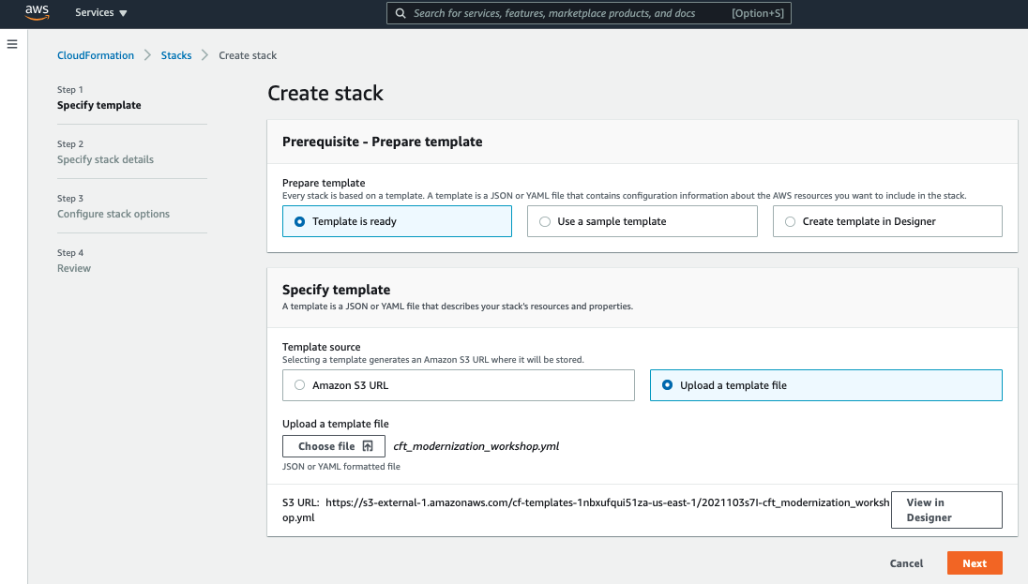Click the AWS logo home icon
This screenshot has height=584, width=1028.
(x=37, y=12)
